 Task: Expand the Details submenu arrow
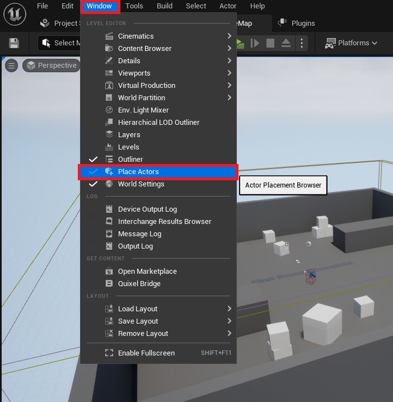pyautogui.click(x=230, y=60)
